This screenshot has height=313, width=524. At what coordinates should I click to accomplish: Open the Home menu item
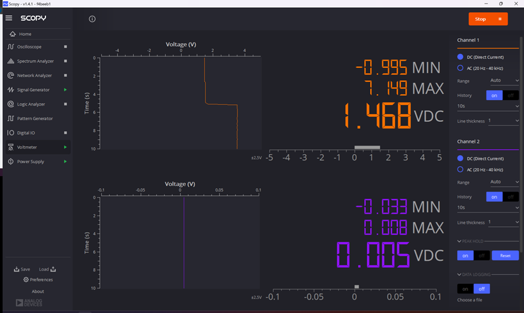click(38, 34)
